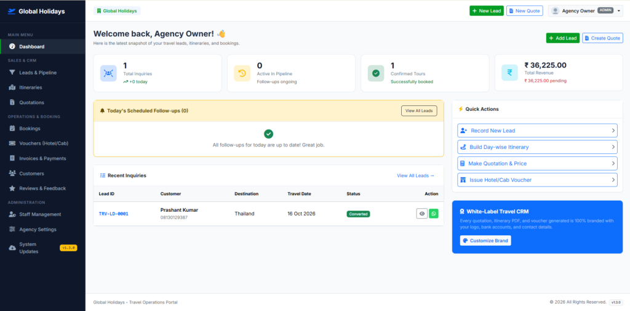Click the Global Holidays plane logo icon
630x311 pixels.
click(12, 11)
